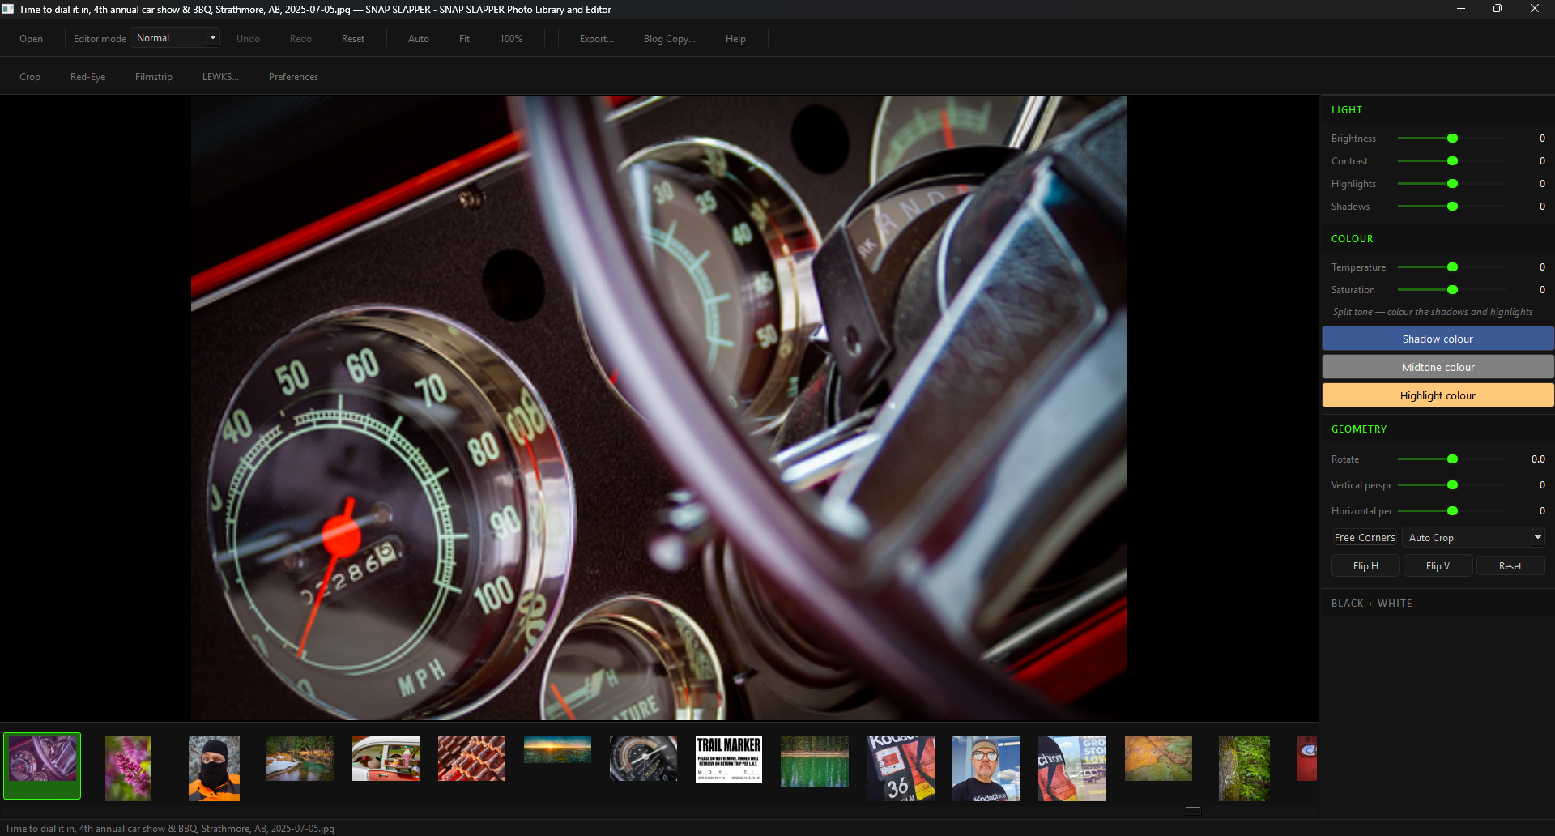
Task: Click the main photo preview
Action: (658, 408)
